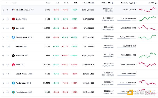Click the Oasis Network logo icon
The width and height of the screenshot is (158, 98).
click(x=13, y=37)
